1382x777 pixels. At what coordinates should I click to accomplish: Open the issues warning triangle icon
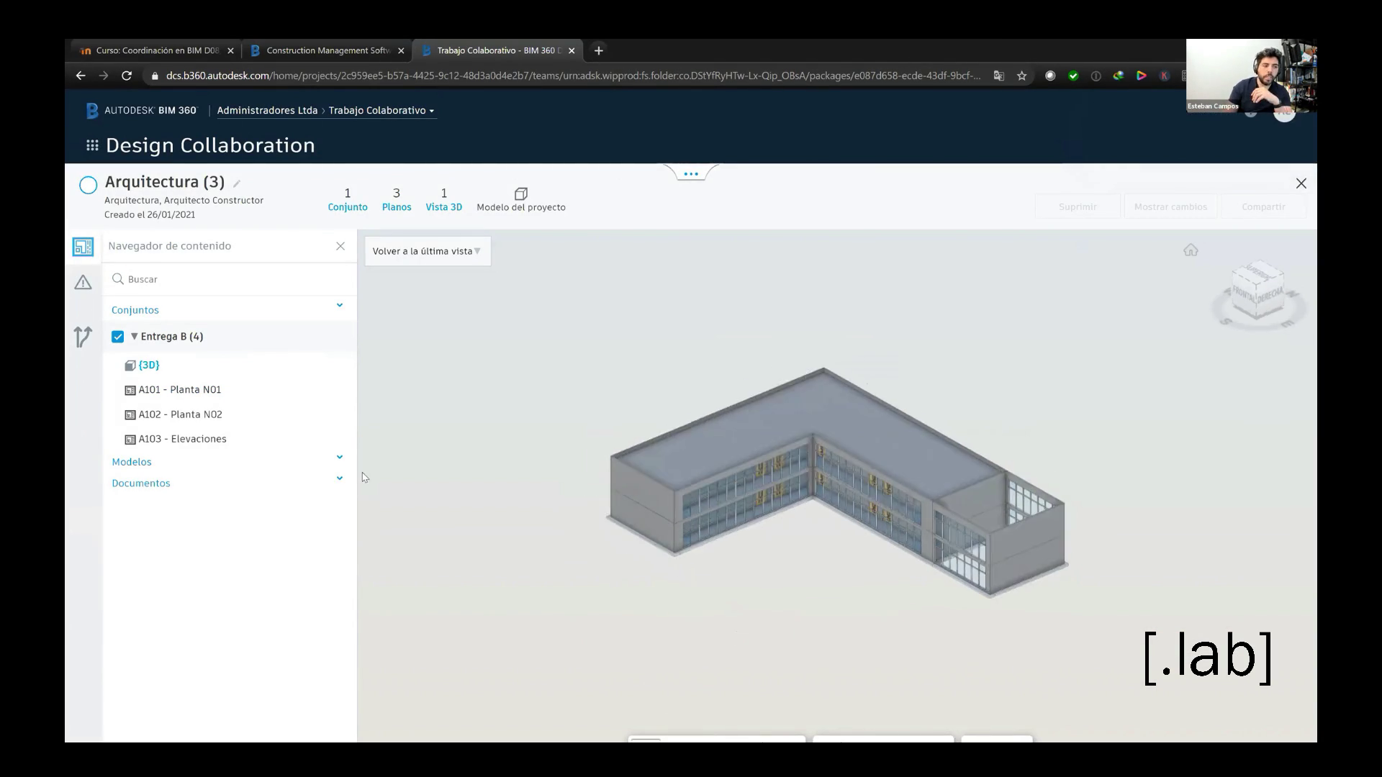tap(83, 283)
